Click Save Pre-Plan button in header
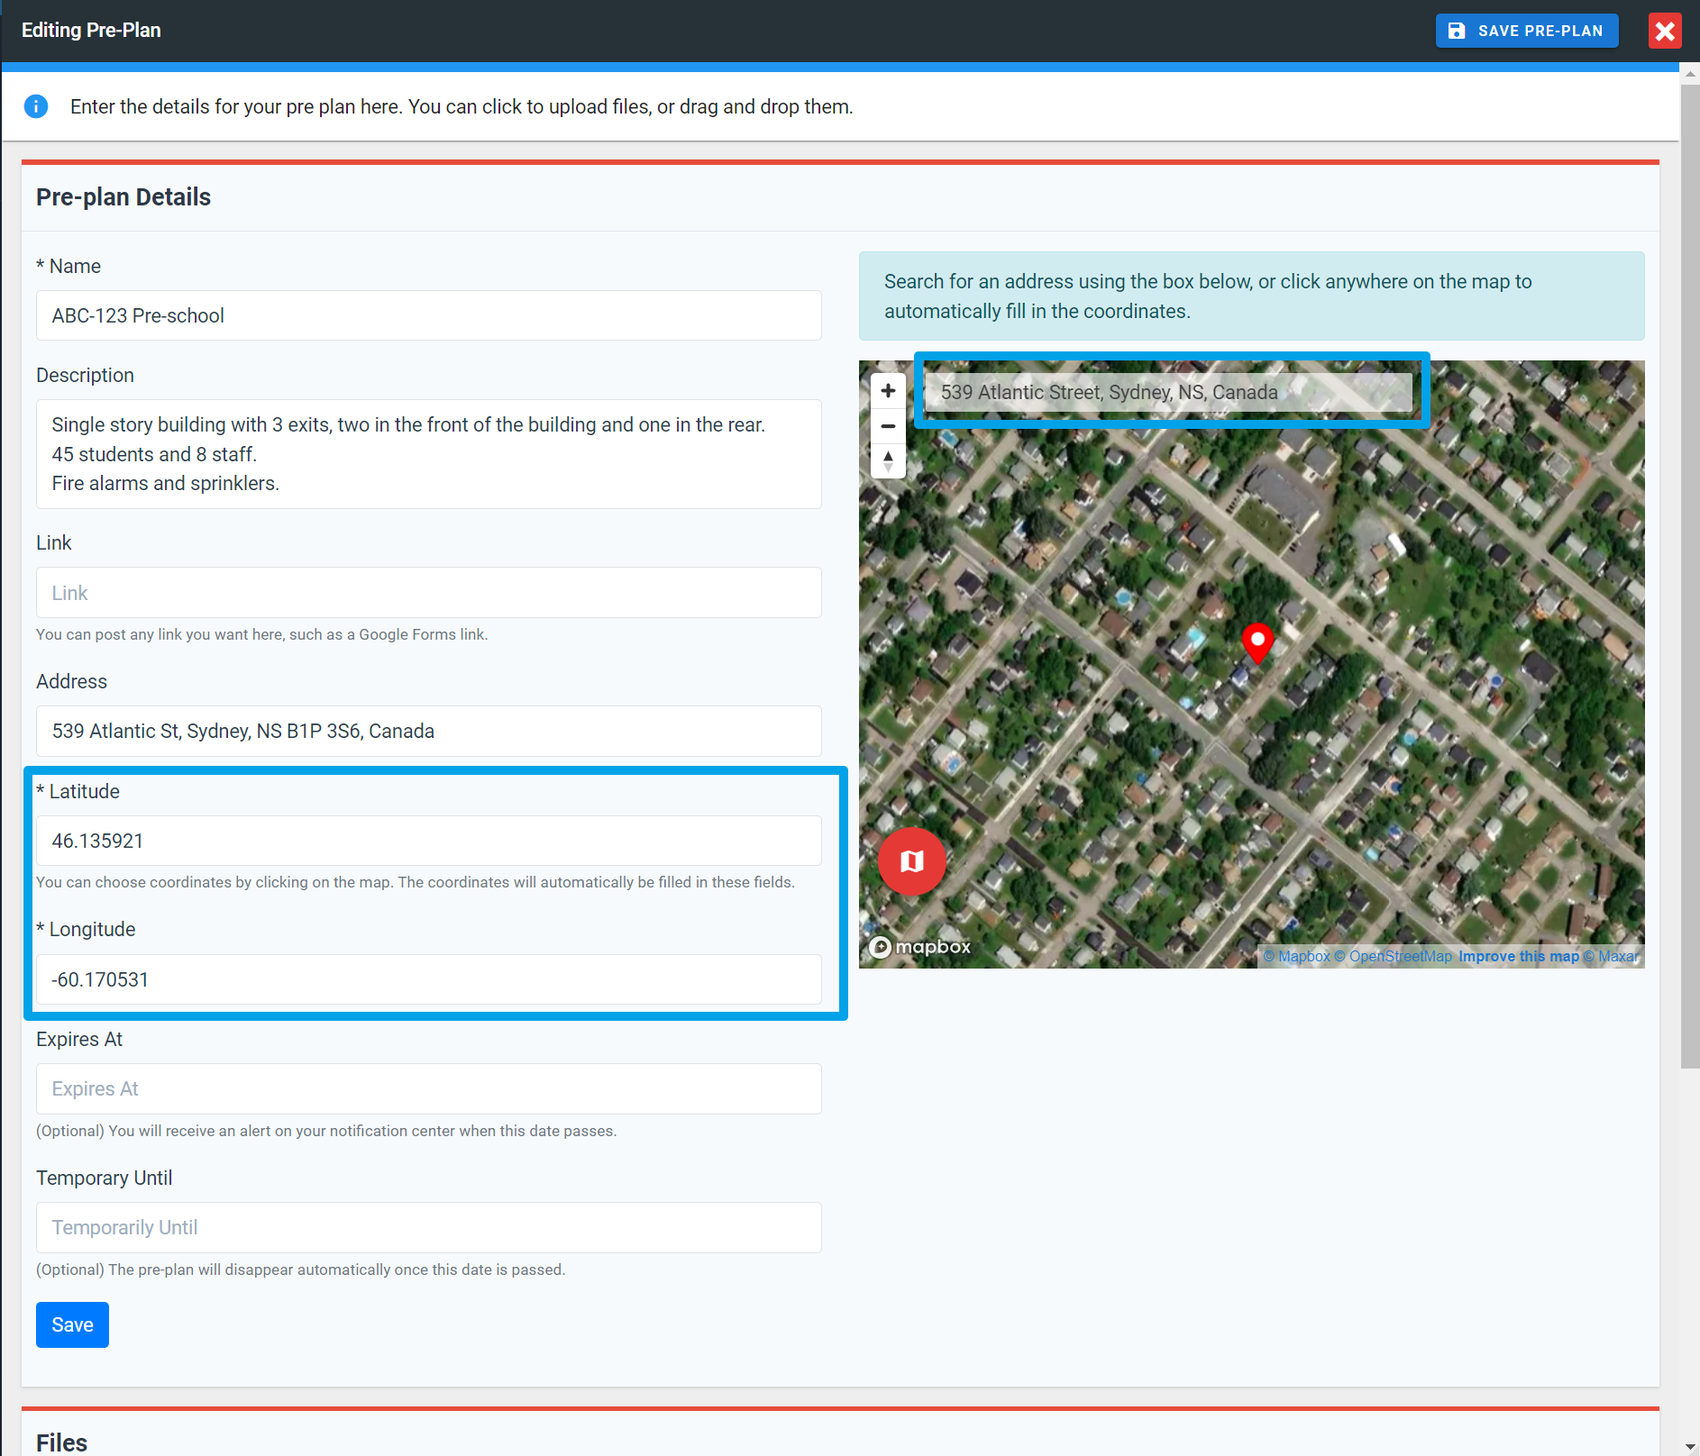1700x1456 pixels. (1526, 31)
